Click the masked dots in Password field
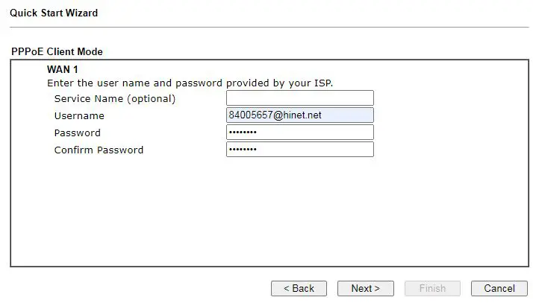Image resolution: width=533 pixels, height=303 pixels. point(243,133)
